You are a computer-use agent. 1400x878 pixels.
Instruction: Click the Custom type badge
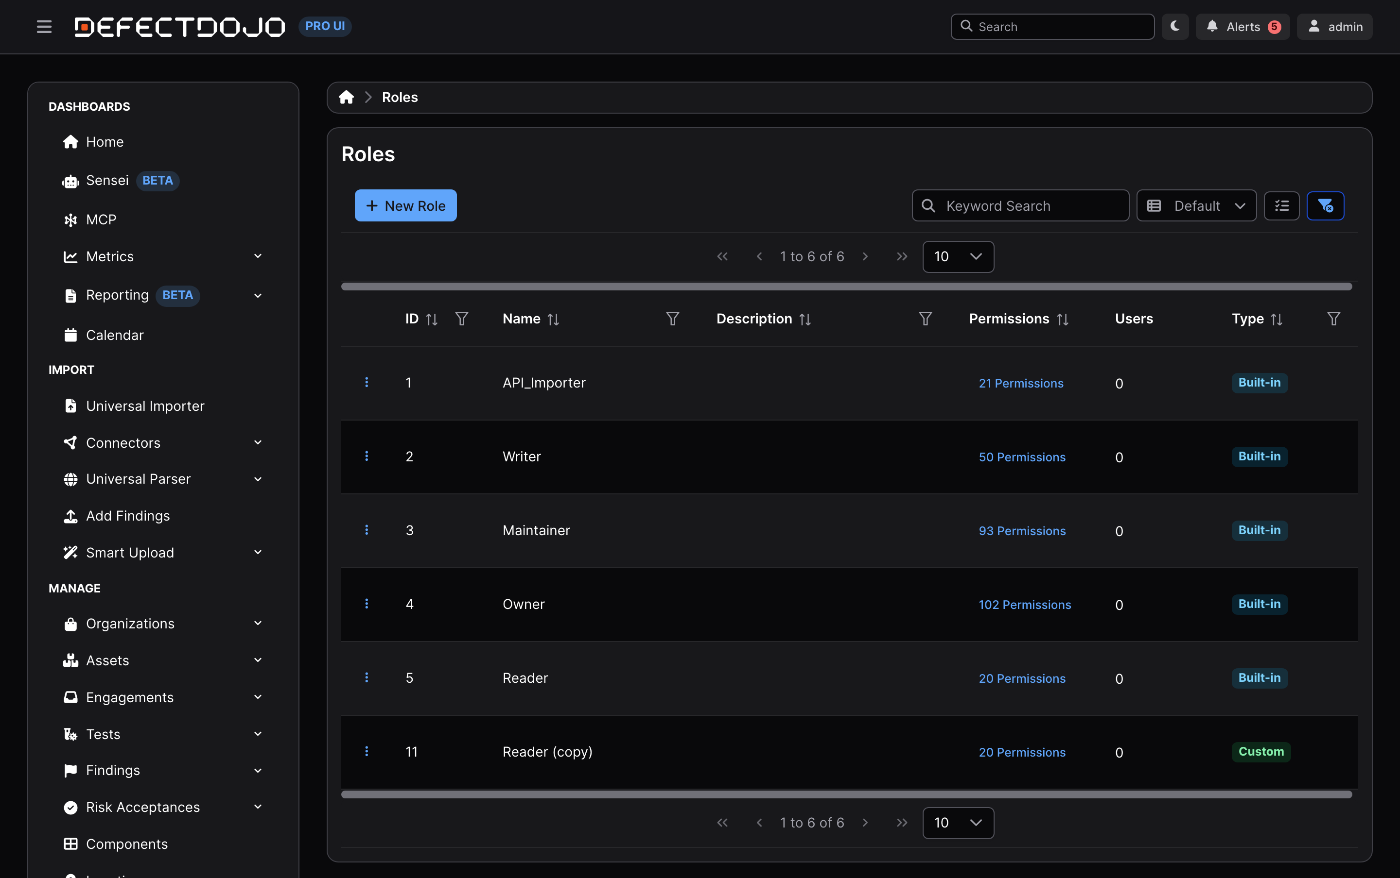pyautogui.click(x=1260, y=751)
